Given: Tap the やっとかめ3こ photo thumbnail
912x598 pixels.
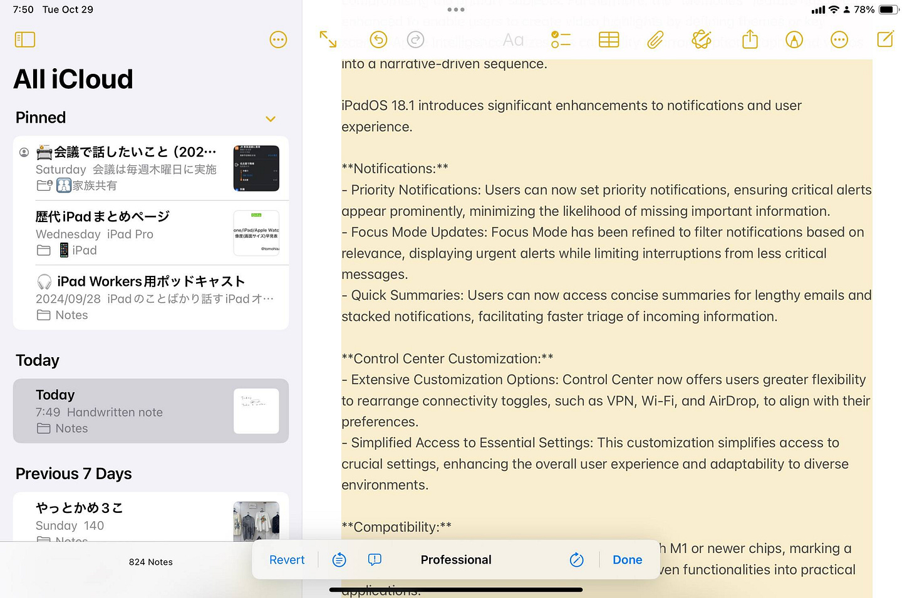Looking at the screenshot, I should pyautogui.click(x=256, y=522).
